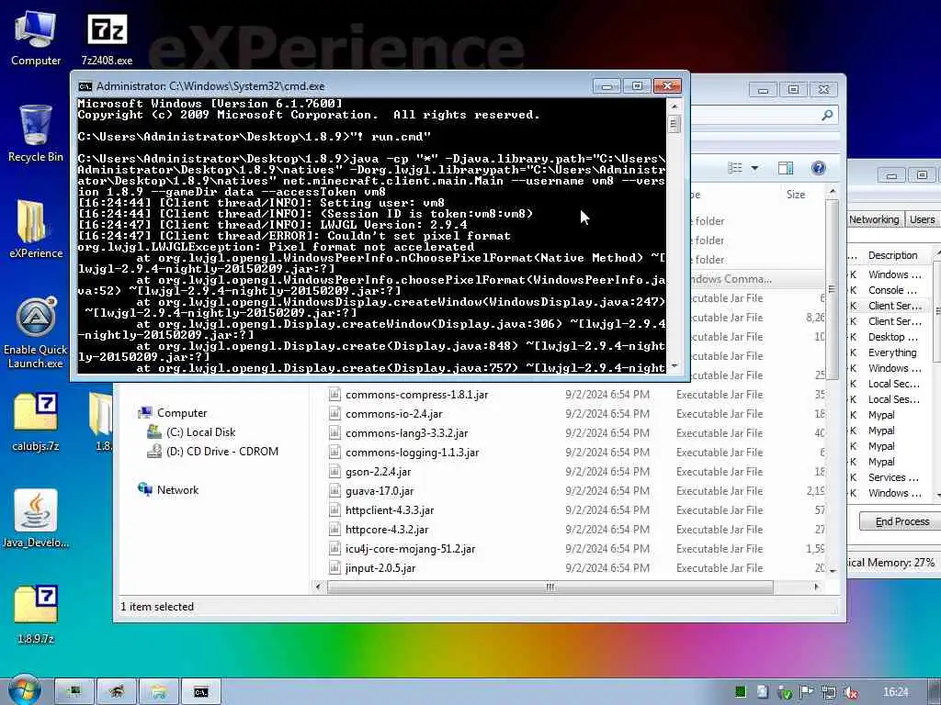The image size is (941, 705).
Task: Click the Size column header in Explorer
Action: (795, 195)
